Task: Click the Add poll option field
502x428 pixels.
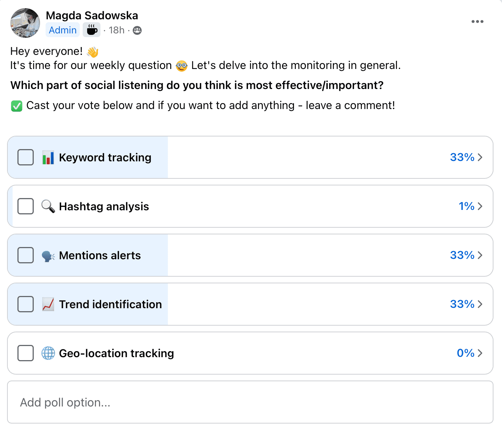Action: point(250,402)
